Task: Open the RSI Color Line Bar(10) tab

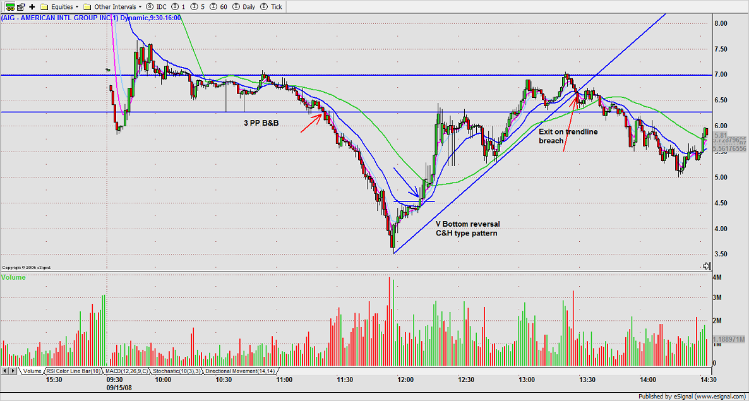Action: click(x=72, y=371)
